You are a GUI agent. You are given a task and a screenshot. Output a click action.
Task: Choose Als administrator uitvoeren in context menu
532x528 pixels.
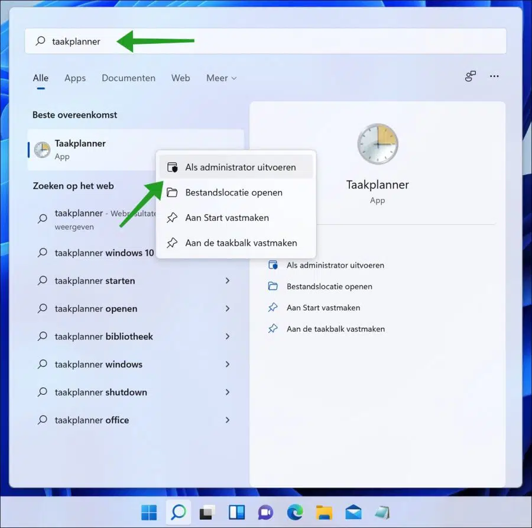(x=236, y=167)
